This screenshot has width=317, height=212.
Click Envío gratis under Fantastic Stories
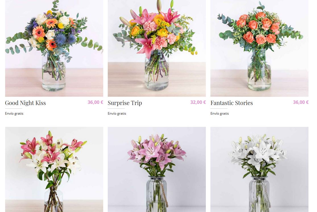[219, 114]
